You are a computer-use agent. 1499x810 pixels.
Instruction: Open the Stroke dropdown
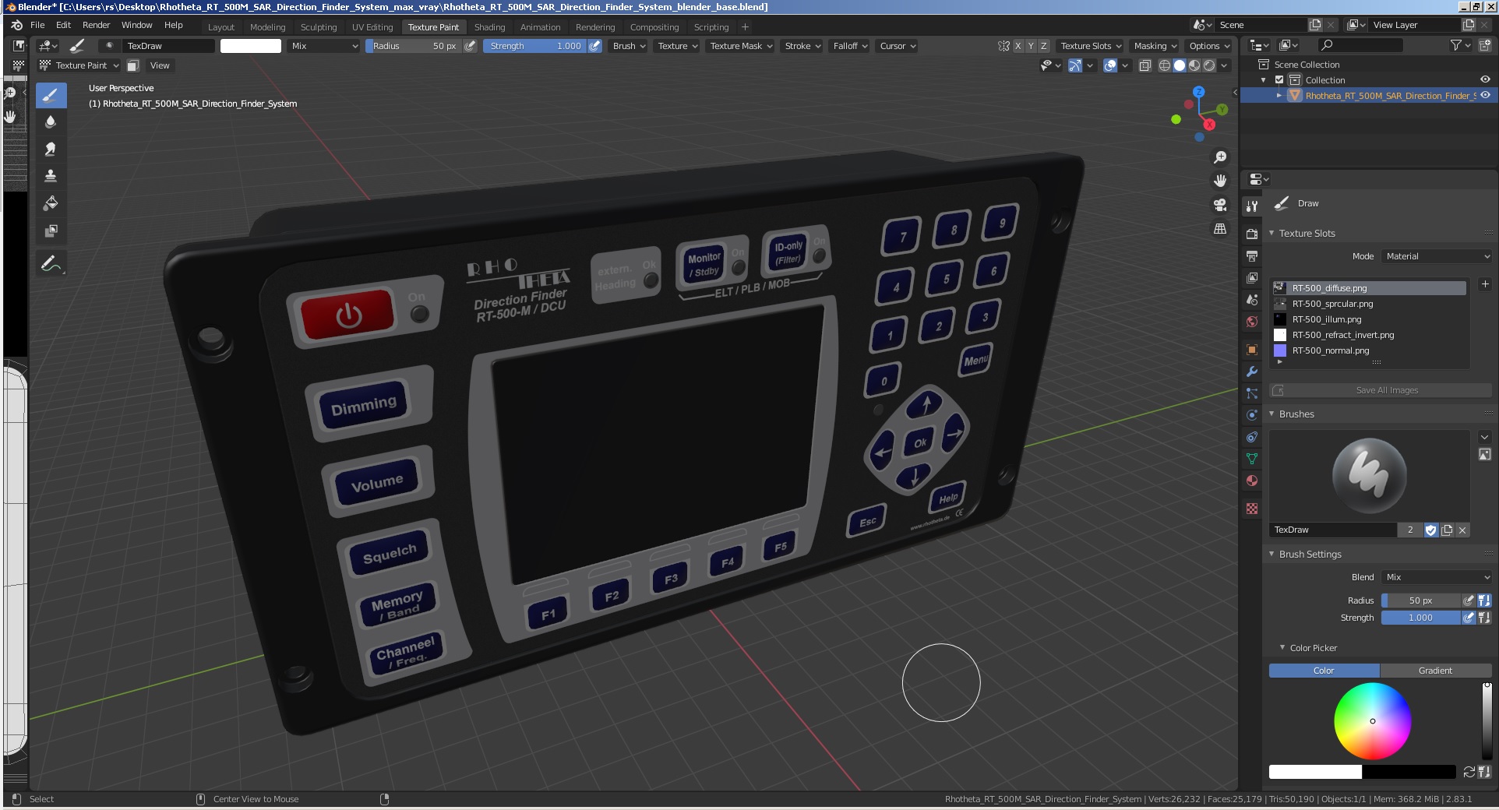(x=802, y=46)
